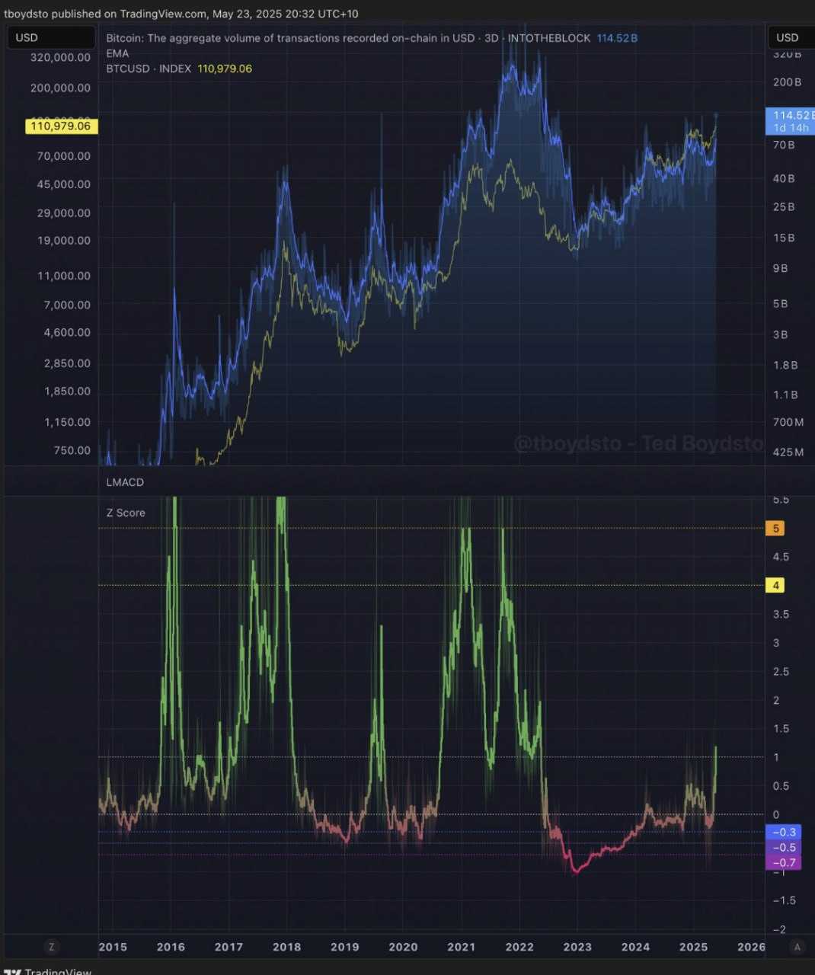The height and width of the screenshot is (975, 815).
Task: Click the @tboydsto Ted Boydston watermark
Action: pyautogui.click(x=638, y=443)
